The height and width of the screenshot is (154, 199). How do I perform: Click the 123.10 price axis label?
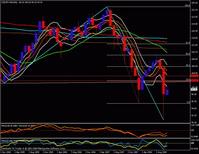coord(195,10)
